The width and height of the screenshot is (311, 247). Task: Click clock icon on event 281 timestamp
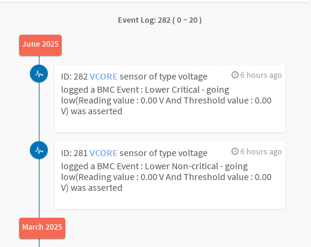click(235, 151)
